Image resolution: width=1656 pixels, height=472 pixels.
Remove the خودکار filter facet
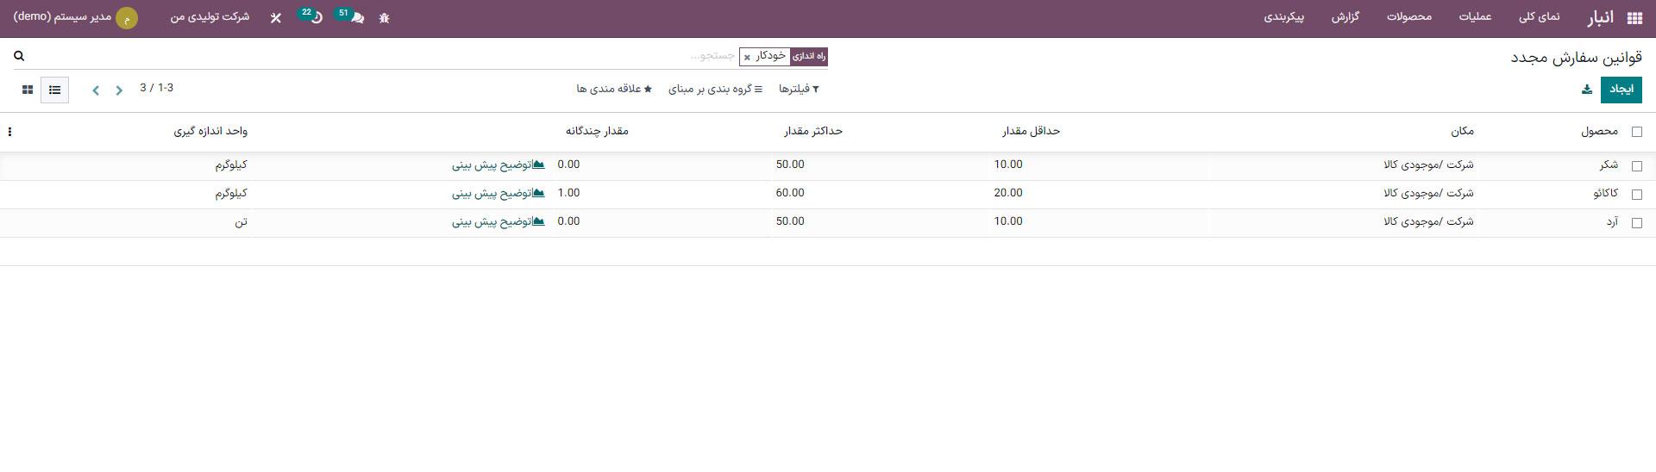pos(747,57)
